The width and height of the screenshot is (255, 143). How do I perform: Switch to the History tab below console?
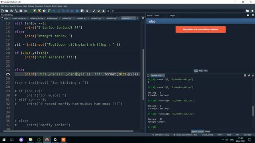207,131
